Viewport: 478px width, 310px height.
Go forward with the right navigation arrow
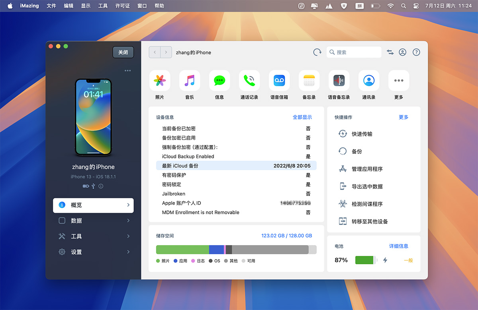pos(166,52)
